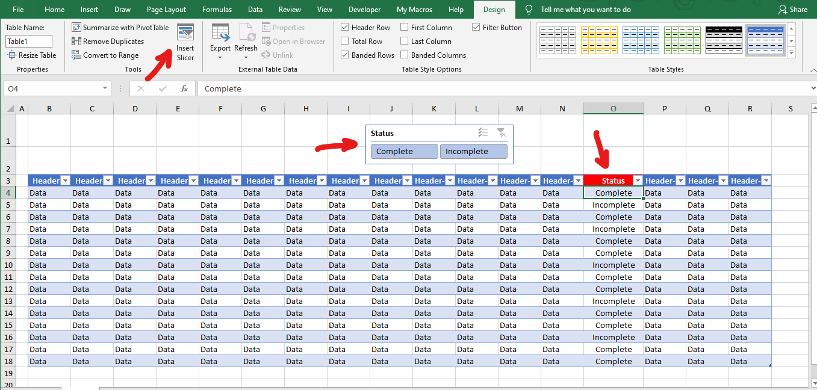
Task: Switch to the Formulas ribbon tab
Action: [217, 10]
